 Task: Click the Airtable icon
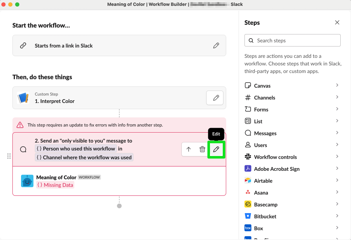click(248, 180)
